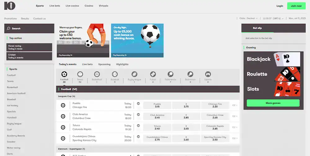The width and height of the screenshot is (310, 156).
Task: Open Virtuals in top menu
Action: click(x=104, y=6)
